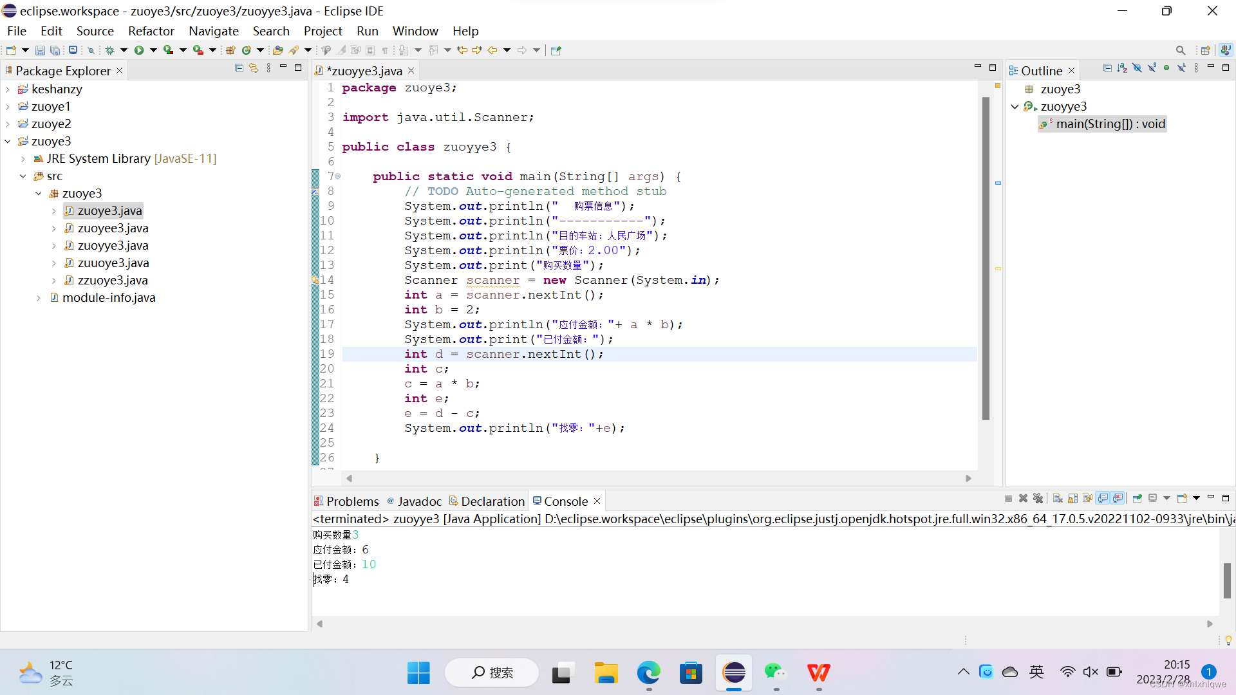The width and height of the screenshot is (1236, 695).
Task: Click the green Run button in toolbar
Action: click(x=139, y=50)
